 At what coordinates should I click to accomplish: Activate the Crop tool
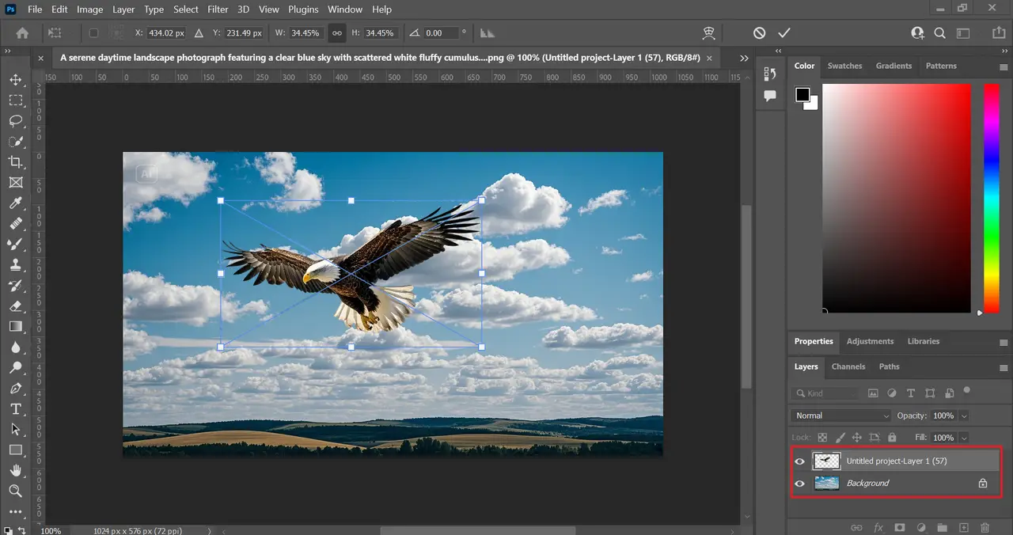point(16,161)
